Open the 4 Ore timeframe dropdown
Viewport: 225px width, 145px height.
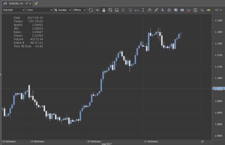tap(39, 10)
